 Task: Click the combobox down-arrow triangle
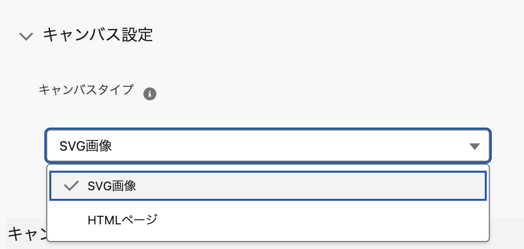tap(474, 146)
